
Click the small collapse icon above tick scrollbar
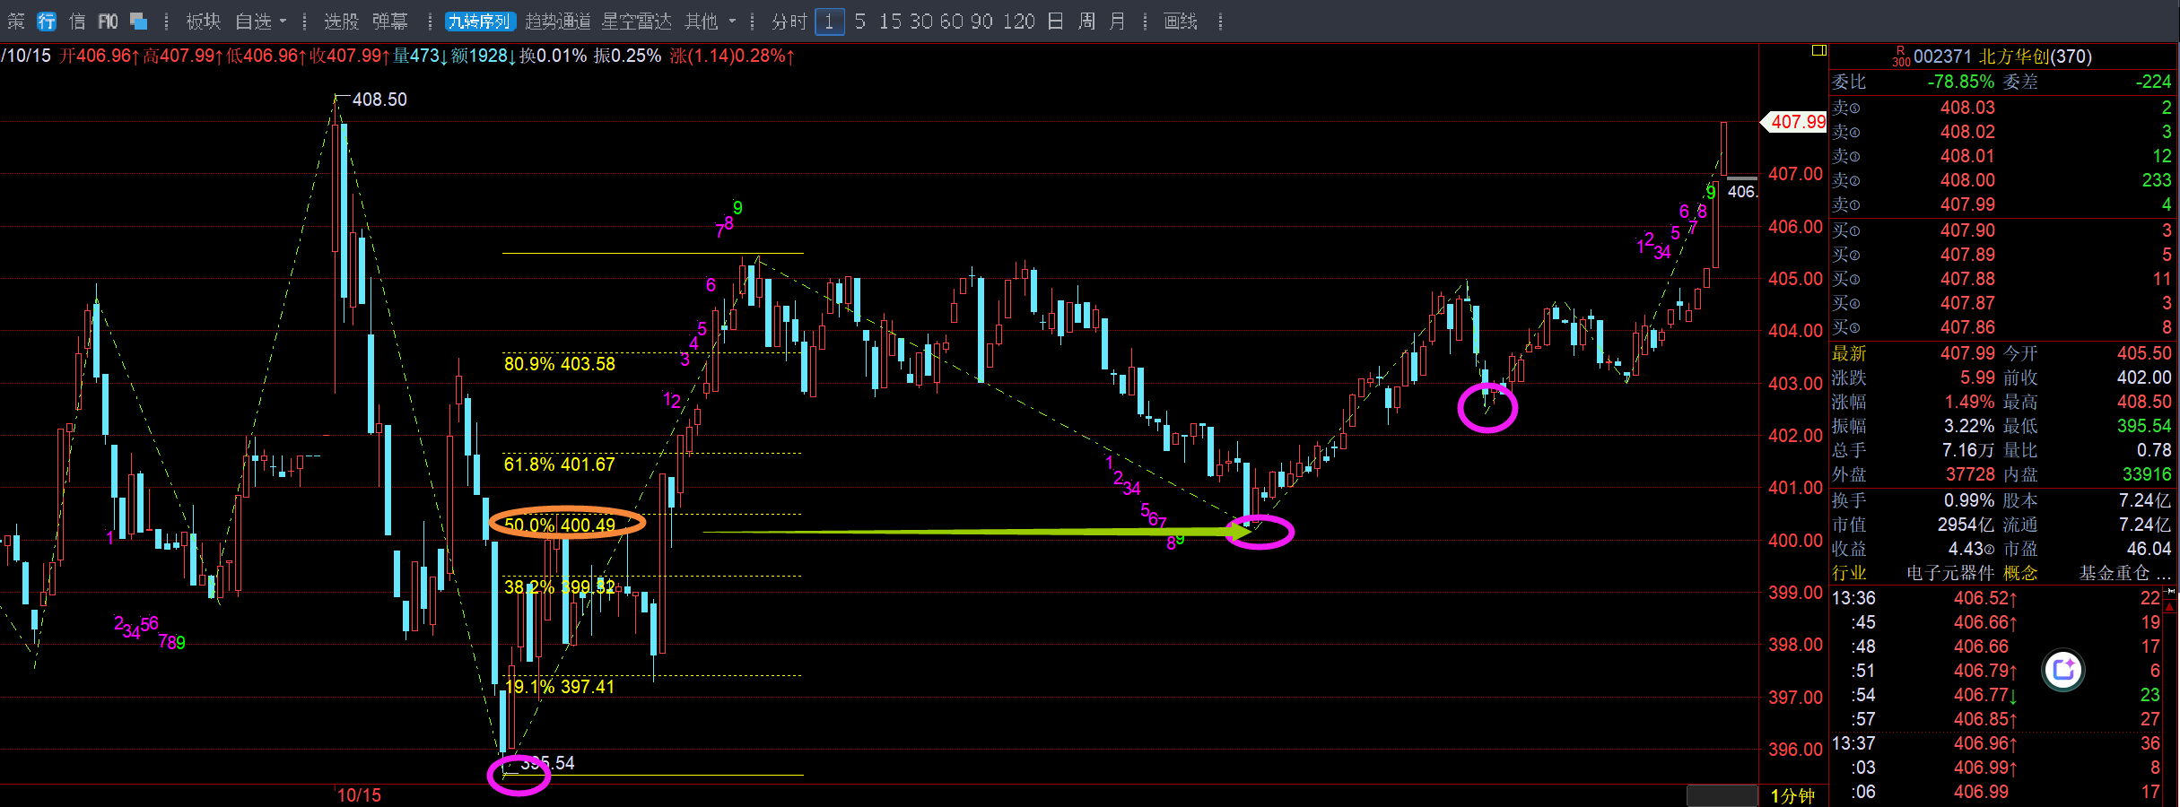coord(2170,591)
